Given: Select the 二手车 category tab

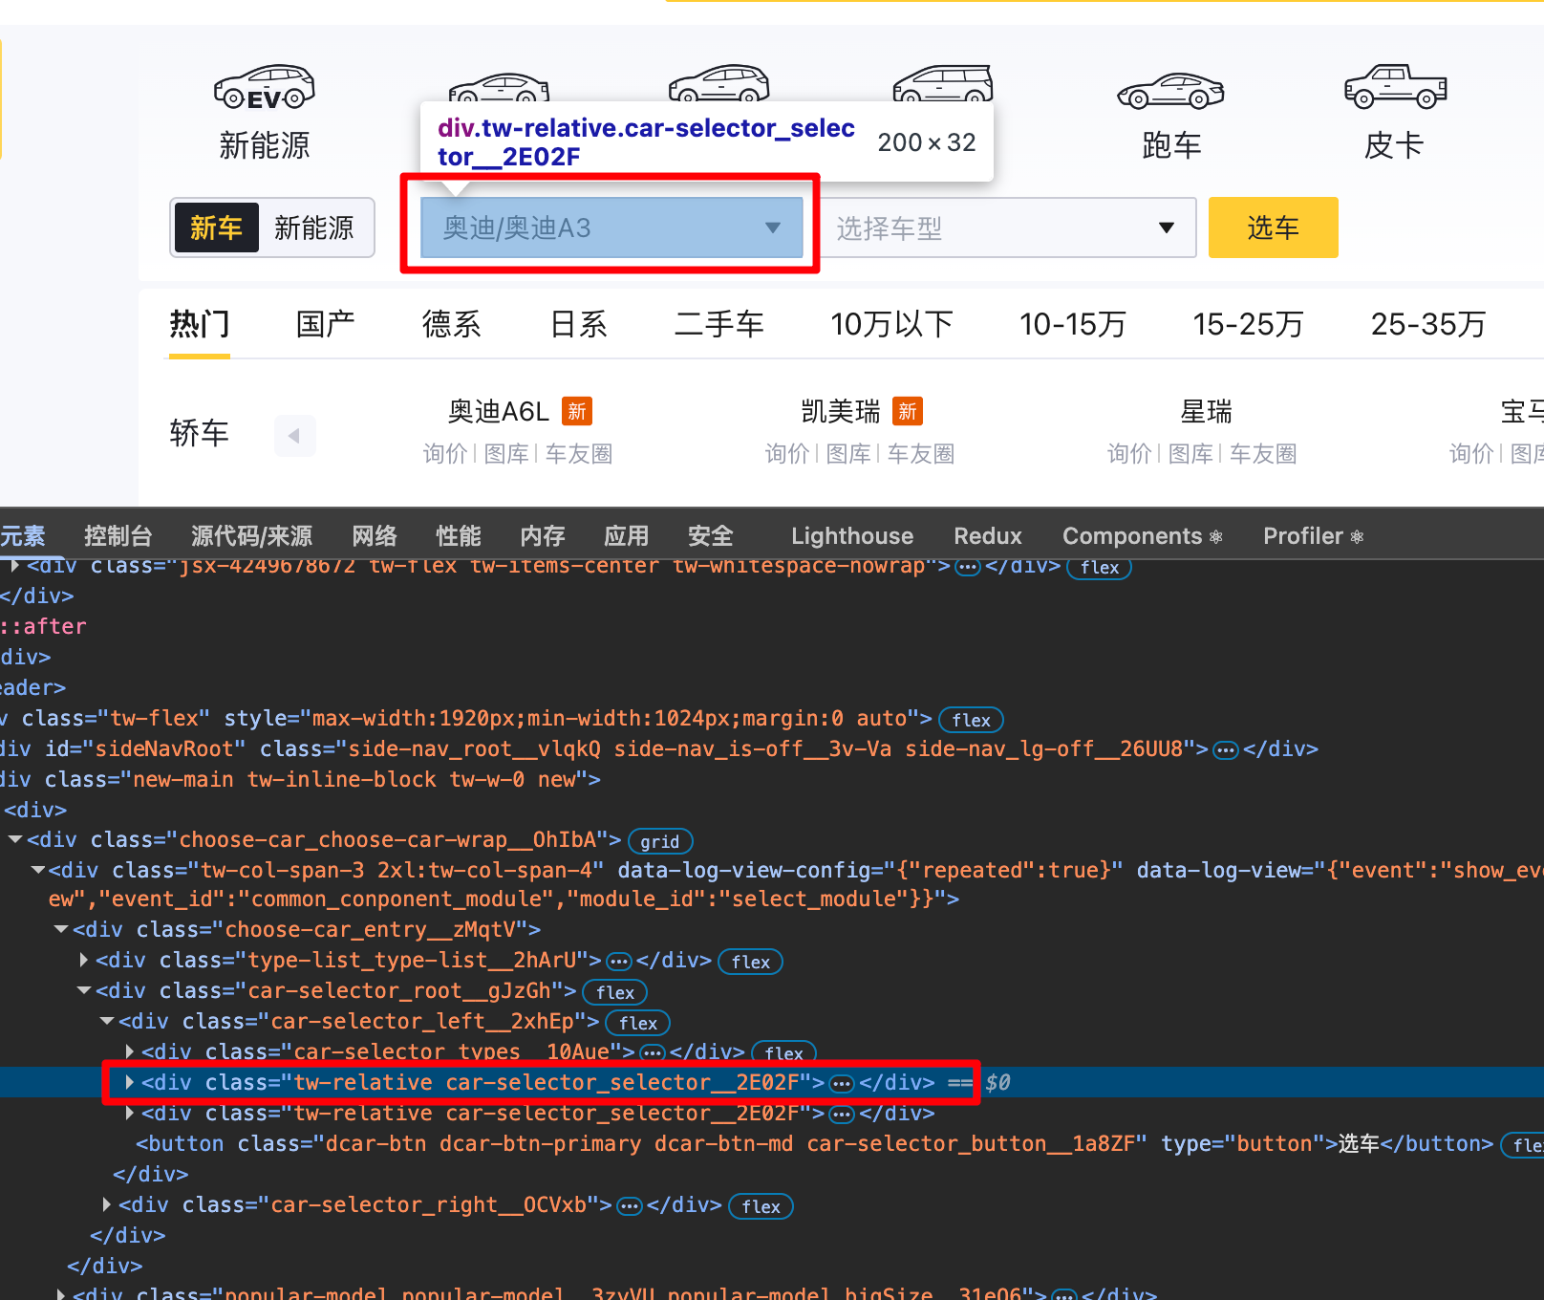Looking at the screenshot, I should [x=719, y=325].
